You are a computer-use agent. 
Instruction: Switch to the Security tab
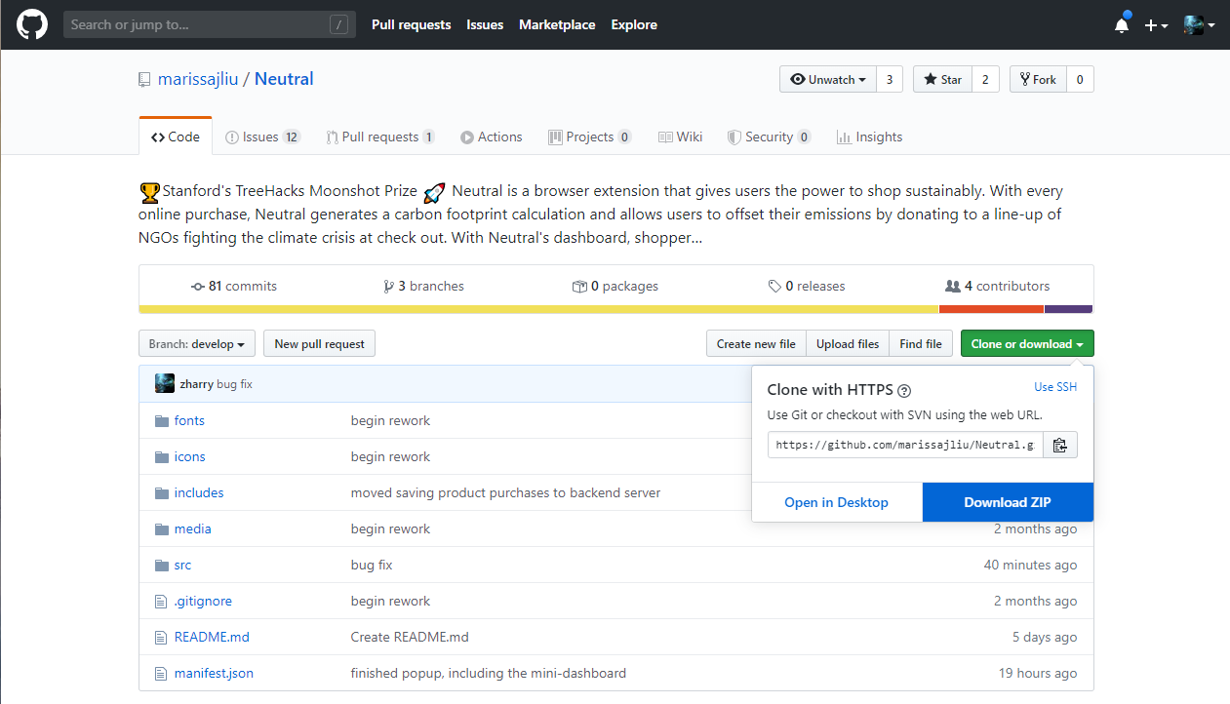click(x=770, y=137)
